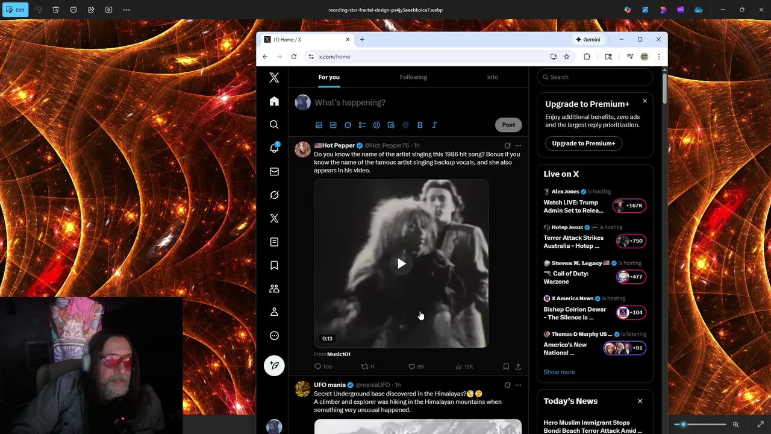771x434 pixels.
Task: Open the More circle menu in X sidebar
Action: tap(274, 336)
